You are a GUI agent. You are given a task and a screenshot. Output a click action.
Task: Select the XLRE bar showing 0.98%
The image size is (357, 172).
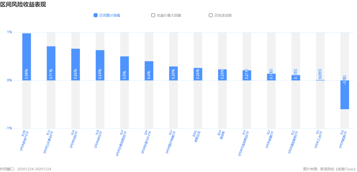coord(26,57)
